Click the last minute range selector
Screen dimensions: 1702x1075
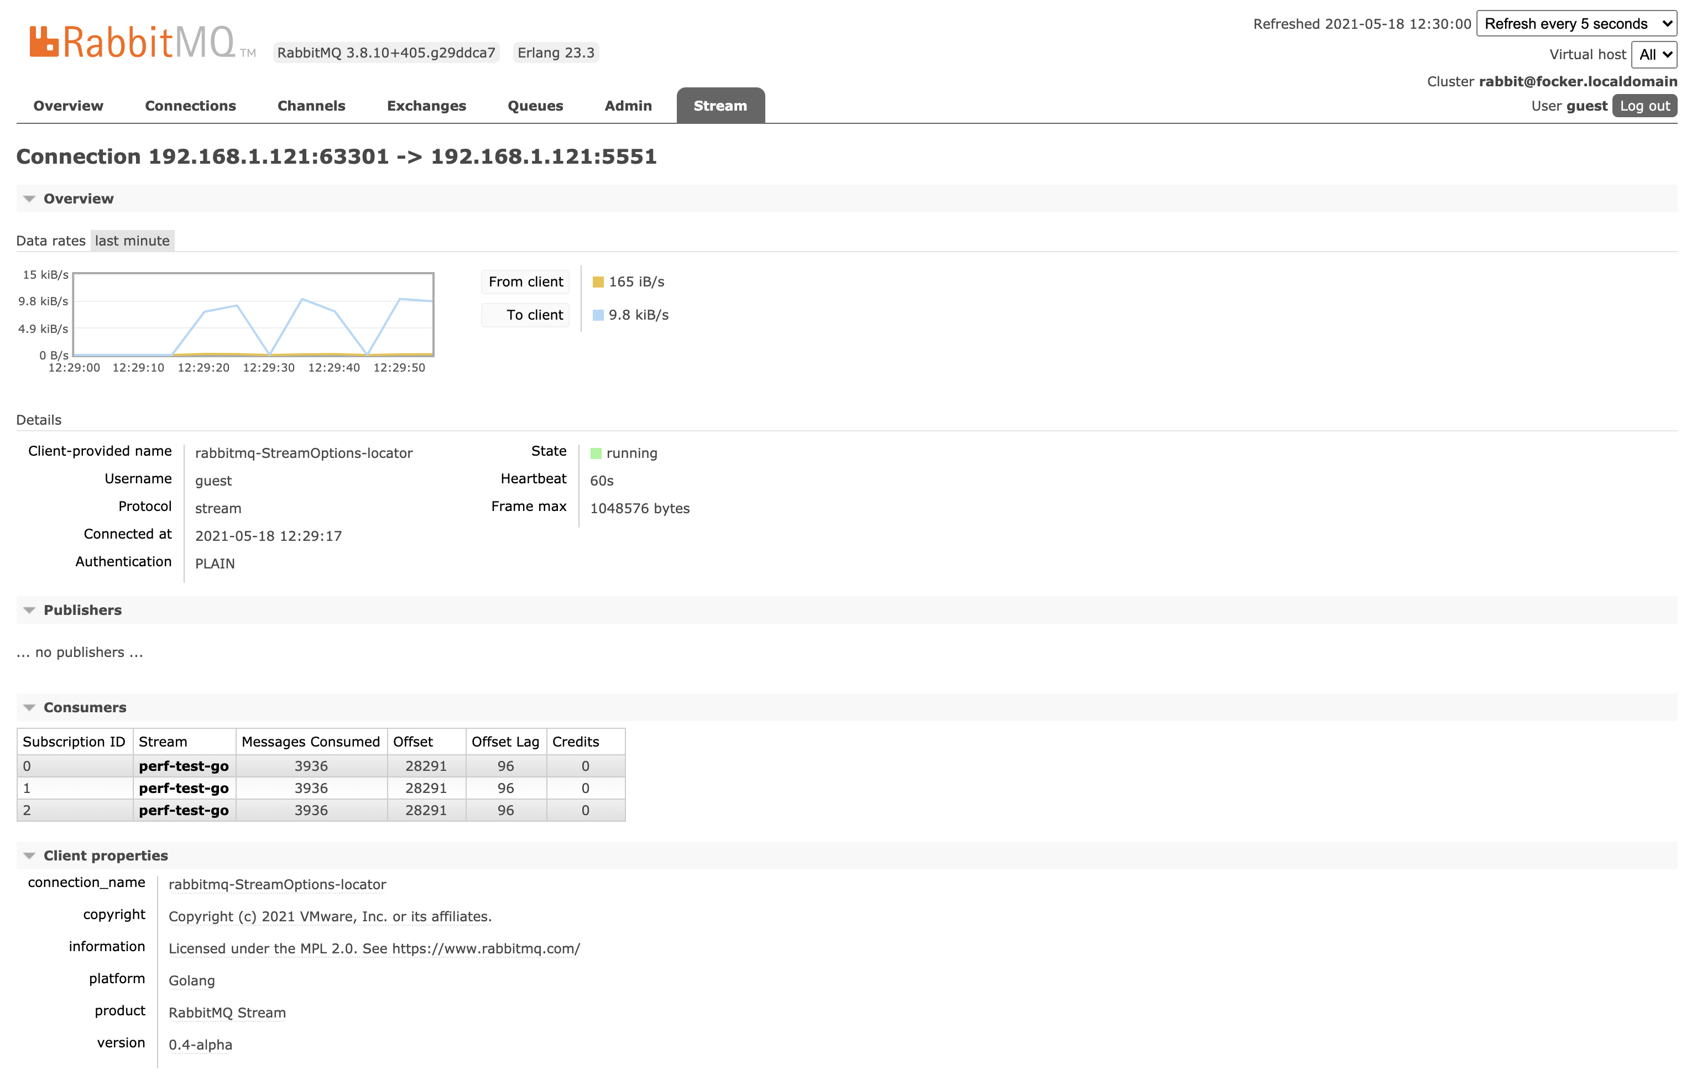132,241
